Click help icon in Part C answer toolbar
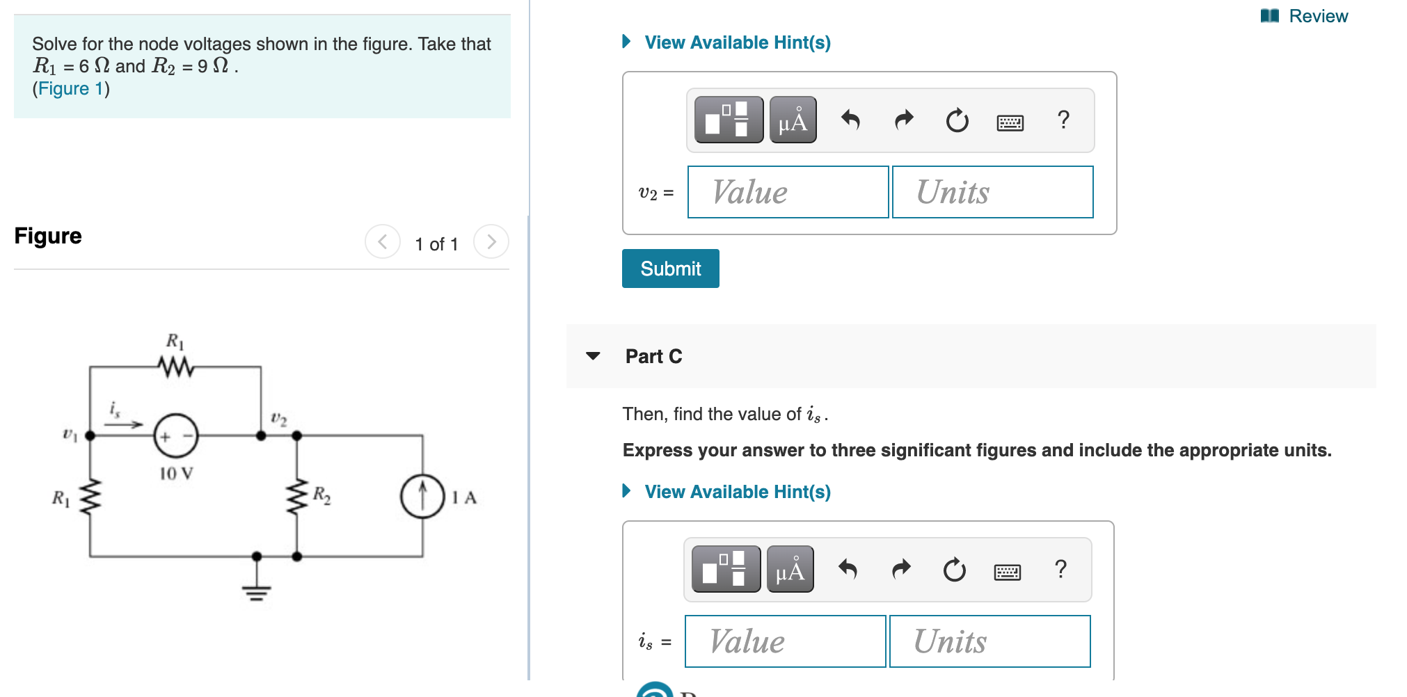Image resolution: width=1407 pixels, height=697 pixels. tap(1060, 570)
